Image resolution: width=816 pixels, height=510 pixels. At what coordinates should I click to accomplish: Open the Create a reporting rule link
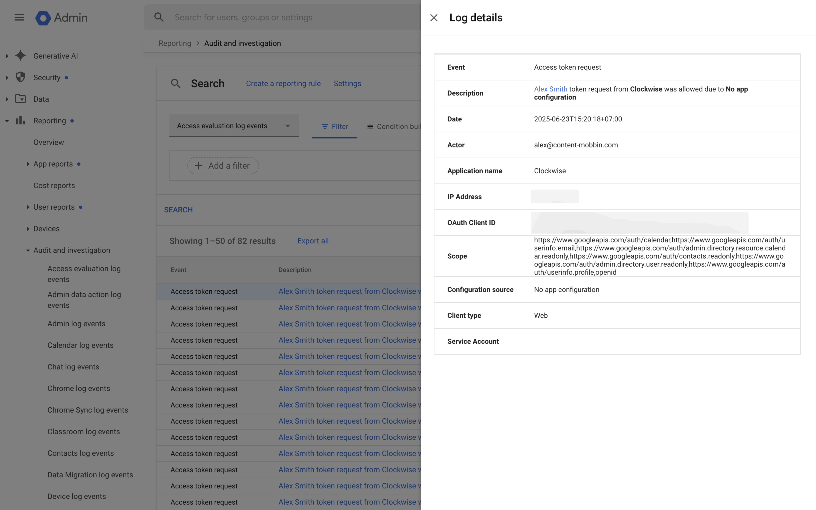[283, 83]
